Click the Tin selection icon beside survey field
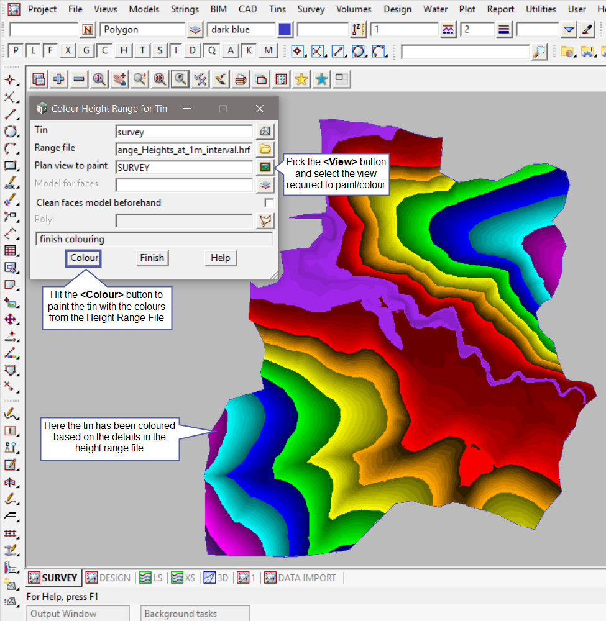 point(266,131)
